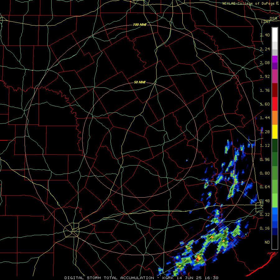280x280 pixels.
Task: Click the "ND" no-data scale label
Action: click(x=267, y=242)
